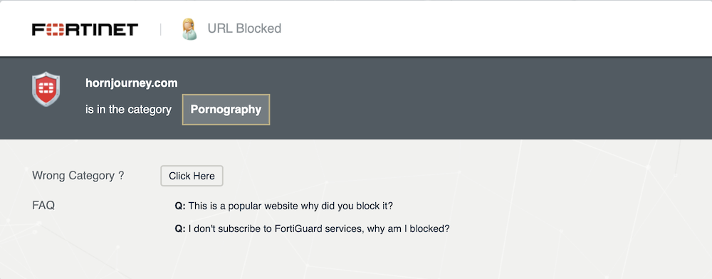Click the bold Q: before FortiGuard services question
This screenshot has height=279, width=712.
(x=180, y=228)
